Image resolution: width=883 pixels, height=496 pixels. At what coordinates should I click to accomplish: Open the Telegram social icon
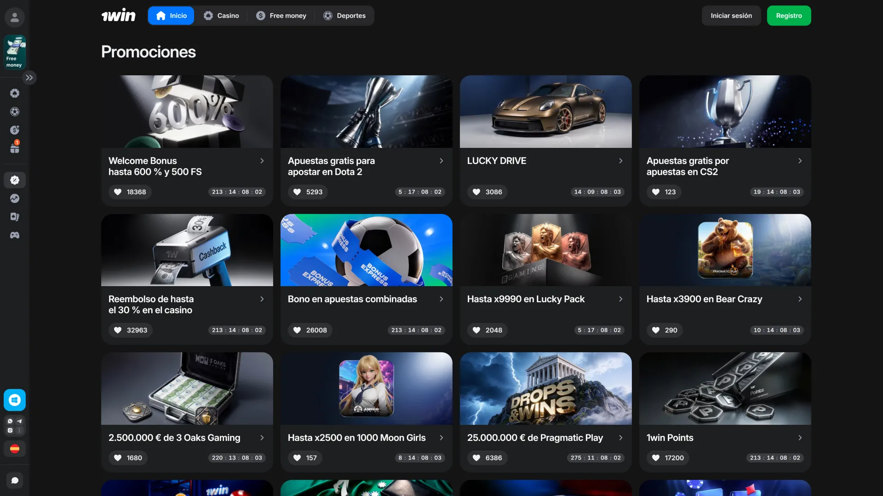tap(19, 421)
